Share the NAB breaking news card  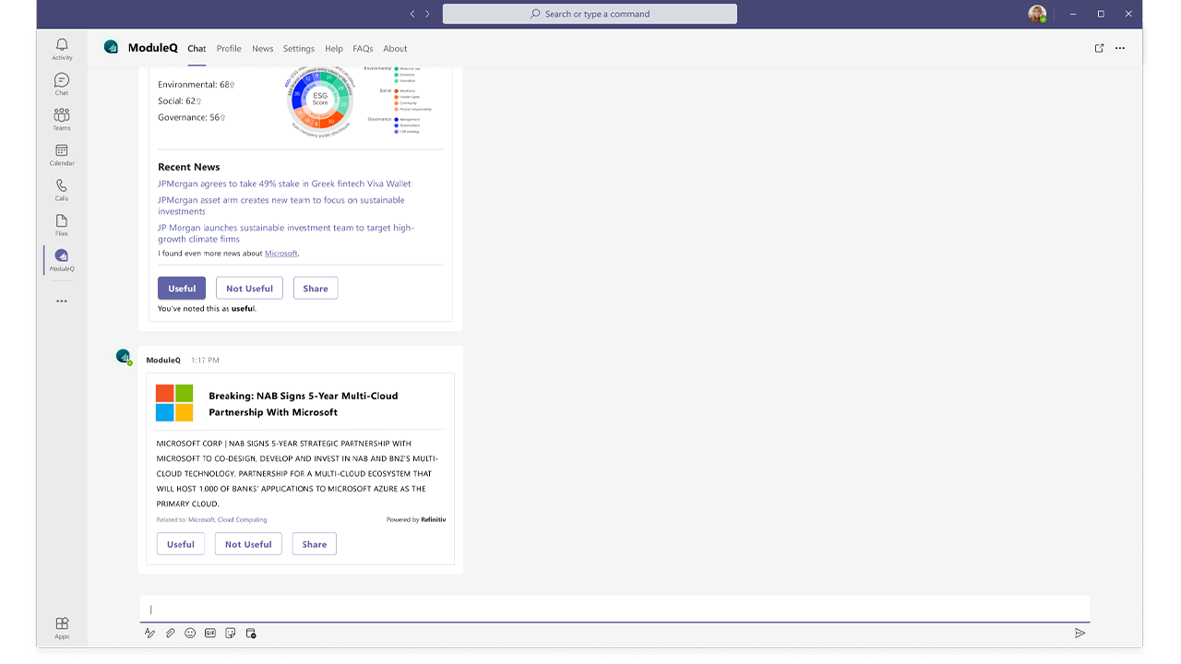click(315, 544)
